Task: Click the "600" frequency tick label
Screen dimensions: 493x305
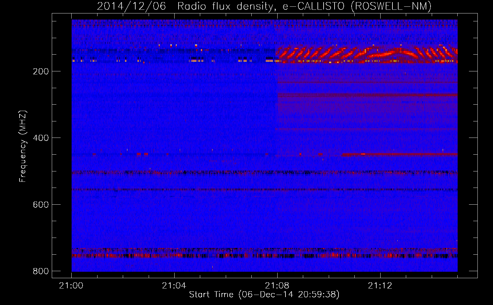Action: click(x=41, y=204)
